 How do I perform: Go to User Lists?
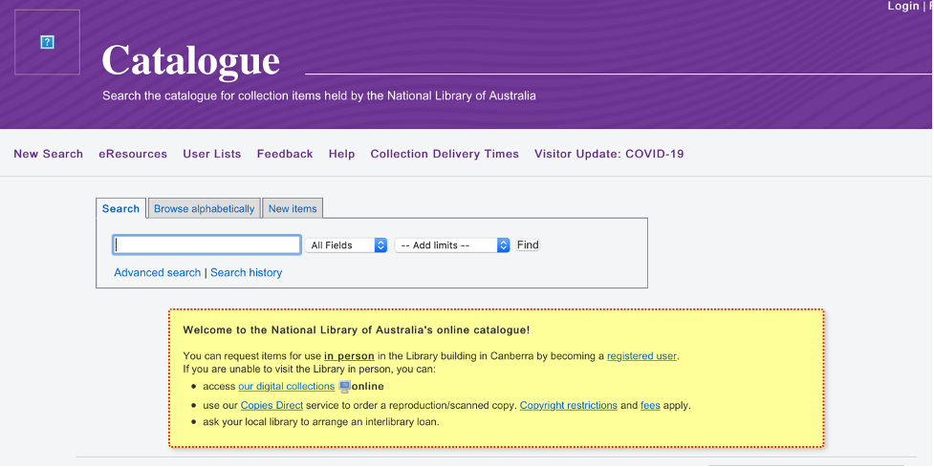click(212, 154)
